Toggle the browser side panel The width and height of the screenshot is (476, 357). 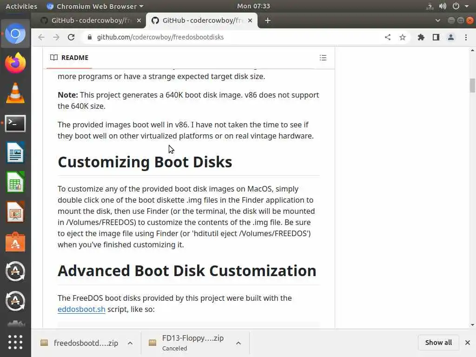point(436,37)
